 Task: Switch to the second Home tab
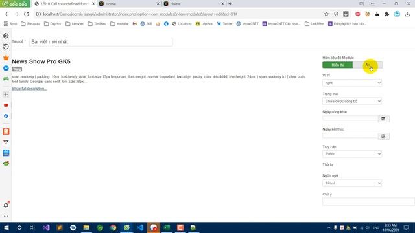pyautogui.click(x=129, y=4)
